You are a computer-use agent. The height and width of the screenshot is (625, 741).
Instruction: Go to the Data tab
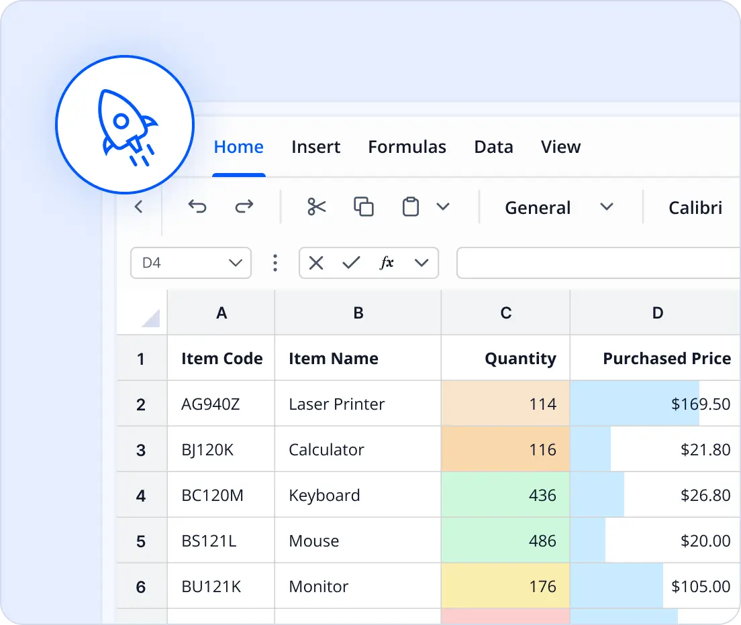pyautogui.click(x=493, y=147)
